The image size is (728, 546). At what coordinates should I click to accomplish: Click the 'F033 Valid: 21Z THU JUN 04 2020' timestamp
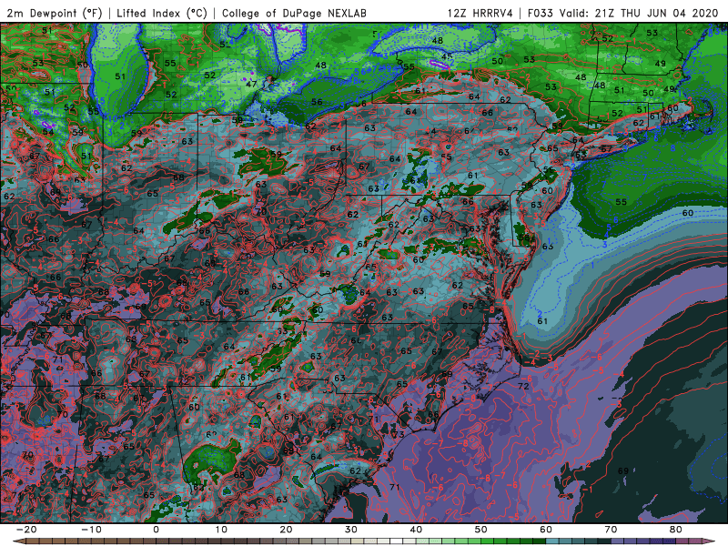[x=623, y=13]
